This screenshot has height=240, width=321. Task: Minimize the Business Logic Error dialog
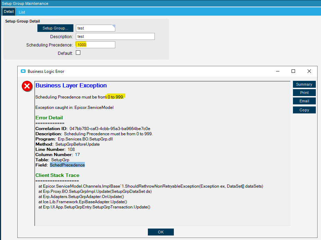(x=278, y=71)
